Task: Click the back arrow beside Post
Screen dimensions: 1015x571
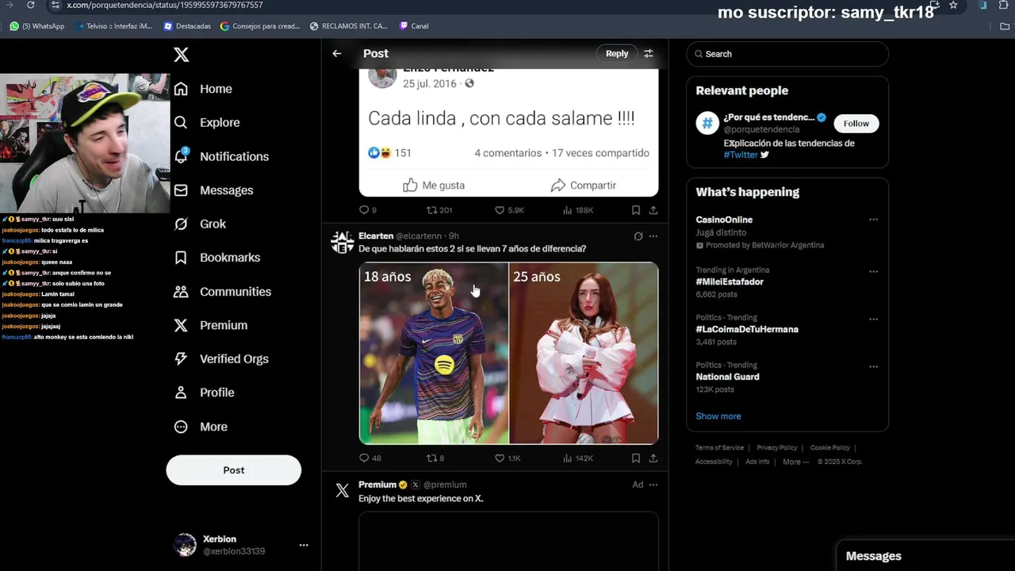Action: (337, 54)
